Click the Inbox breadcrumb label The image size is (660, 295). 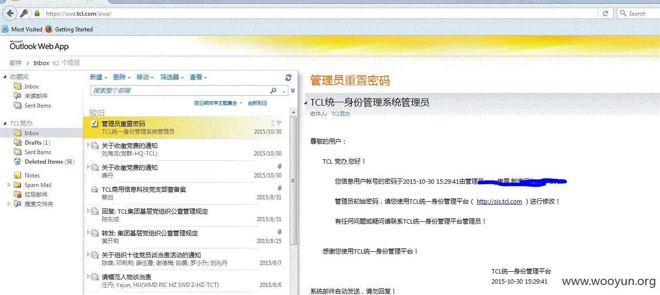pos(41,63)
